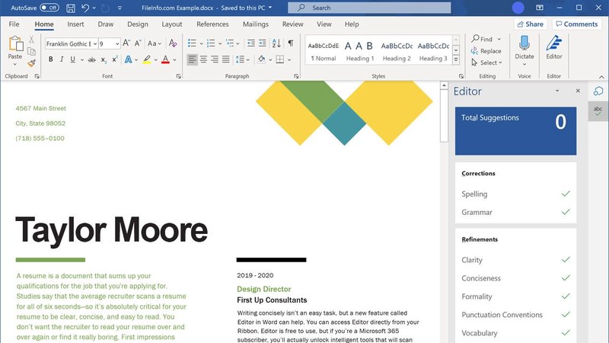Viewport: 609px width, 343px height.
Task: Click the Save icon in title bar
Action: click(71, 8)
